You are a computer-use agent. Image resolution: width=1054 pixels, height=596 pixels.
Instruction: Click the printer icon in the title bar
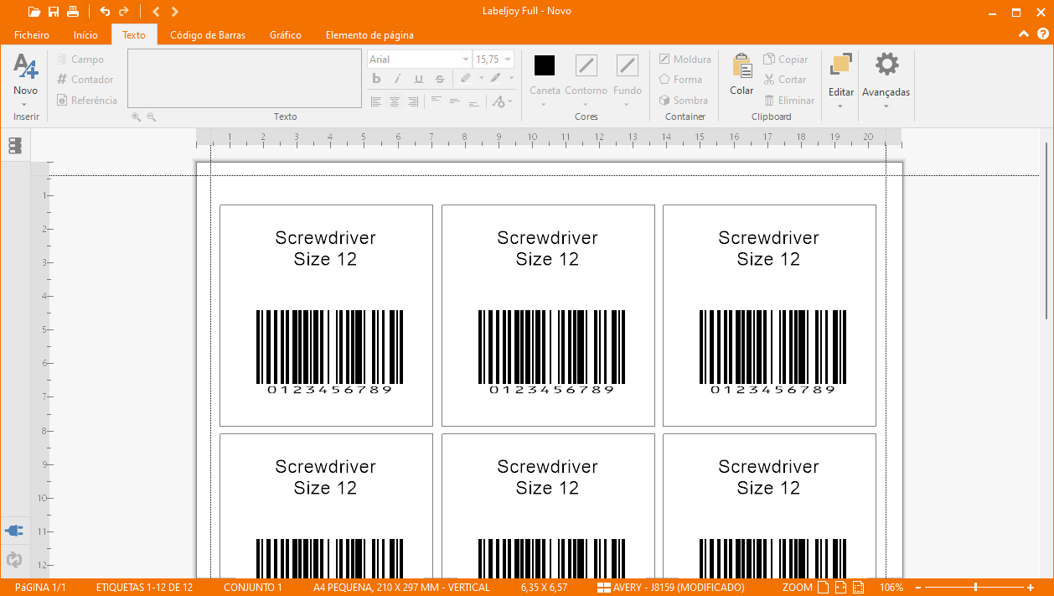pyautogui.click(x=73, y=12)
